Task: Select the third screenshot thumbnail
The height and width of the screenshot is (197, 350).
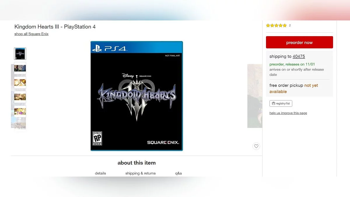Action: pos(20,83)
